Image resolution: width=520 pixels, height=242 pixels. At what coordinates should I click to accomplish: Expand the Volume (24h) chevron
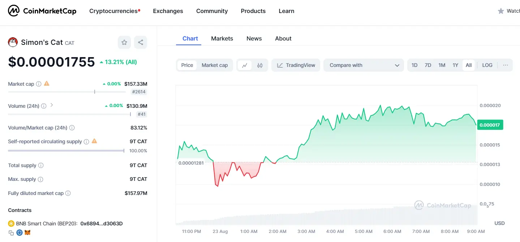(52, 105)
